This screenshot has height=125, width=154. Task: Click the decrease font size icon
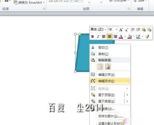(x=127, y=30)
